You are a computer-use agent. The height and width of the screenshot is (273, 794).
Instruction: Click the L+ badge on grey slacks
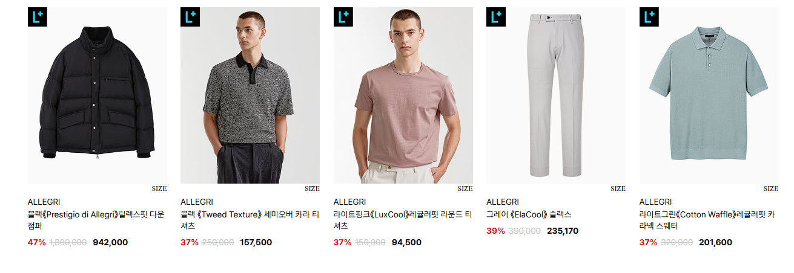495,17
